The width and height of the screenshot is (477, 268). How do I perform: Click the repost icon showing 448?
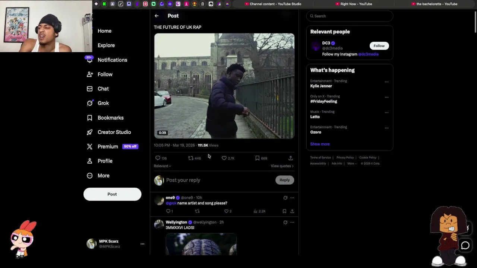click(x=191, y=158)
